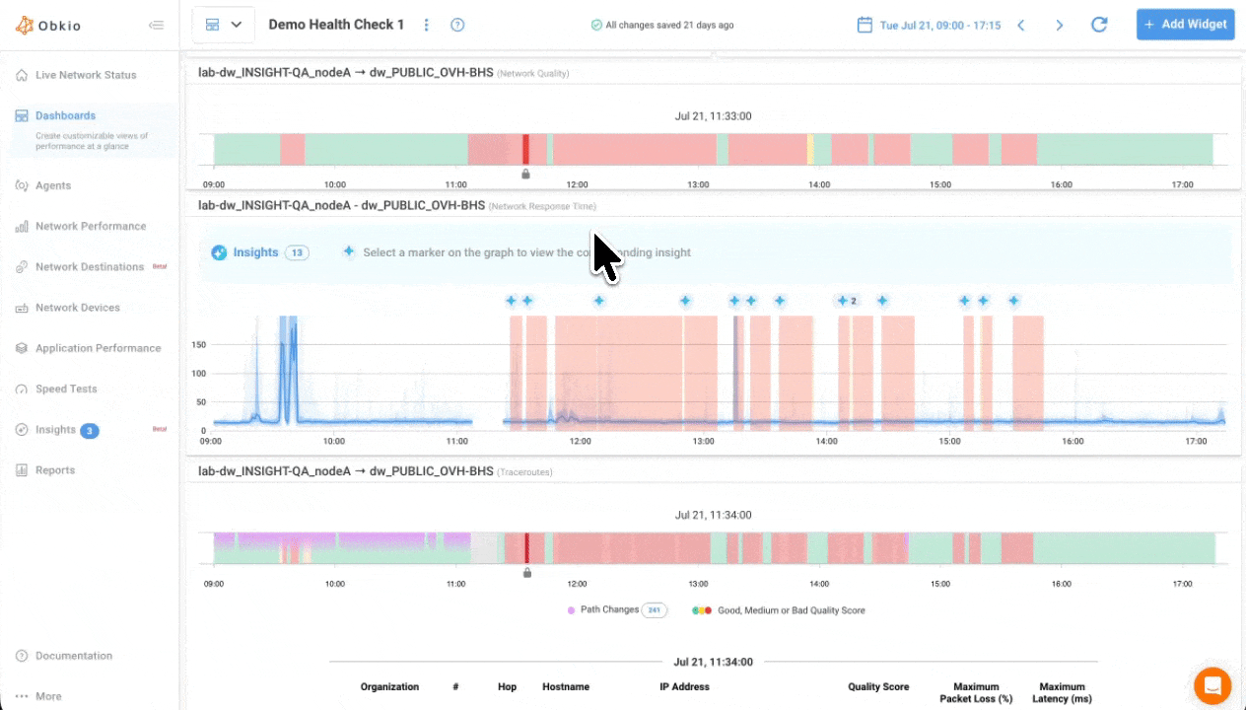The image size is (1246, 710).
Task: Go to Network Devices
Action: pos(78,308)
